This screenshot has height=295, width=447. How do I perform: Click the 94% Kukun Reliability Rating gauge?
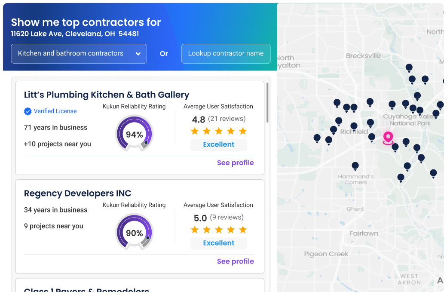tap(134, 135)
